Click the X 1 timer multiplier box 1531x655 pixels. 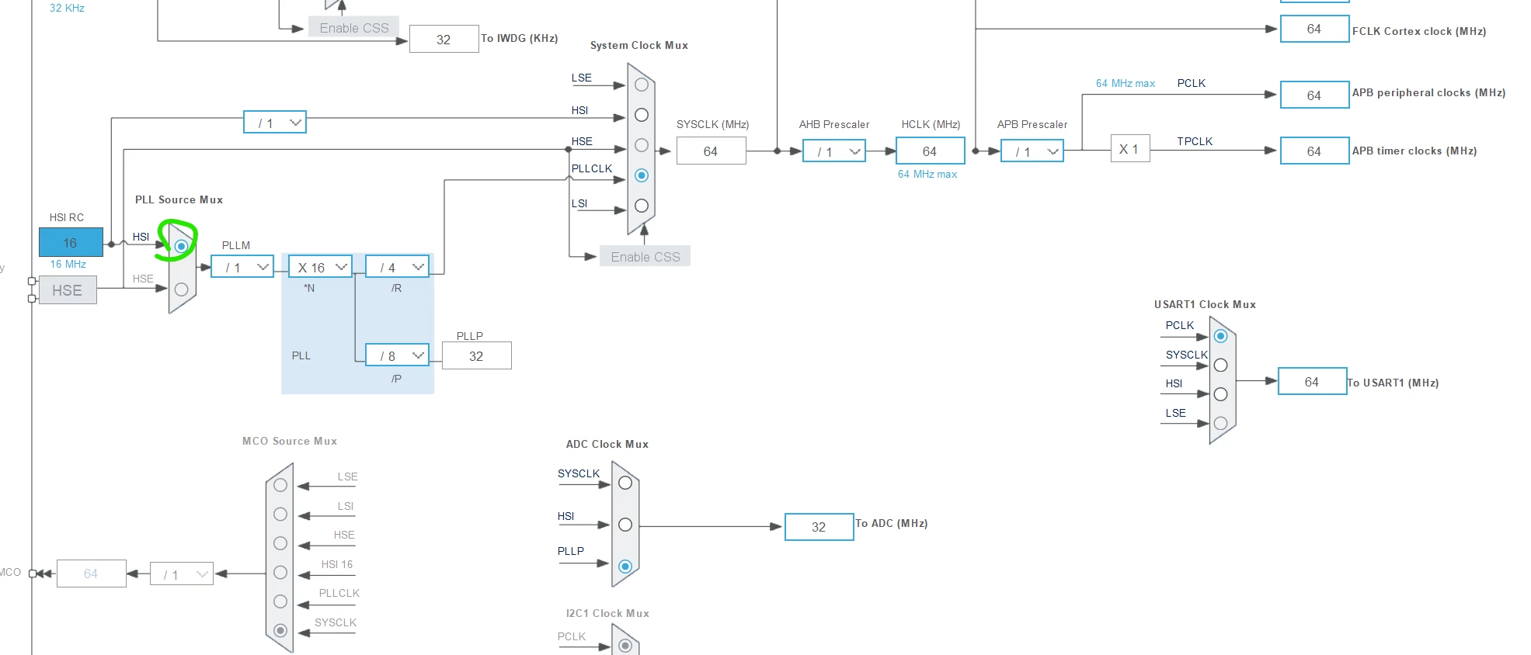1129,149
